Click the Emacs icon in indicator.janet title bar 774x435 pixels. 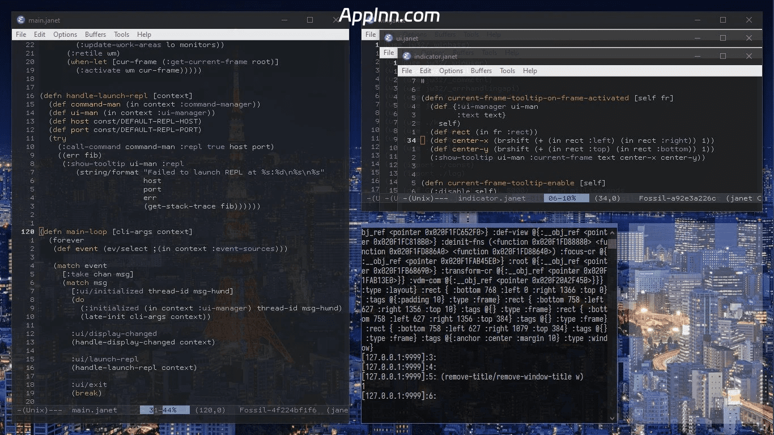point(407,56)
